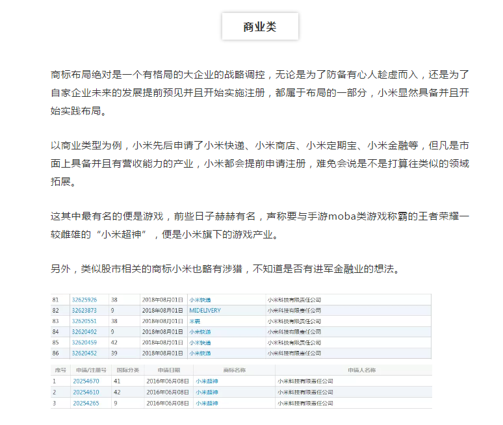This screenshot has width=503, height=425.
Task: Click the 序号 column header
Action: pos(60,370)
